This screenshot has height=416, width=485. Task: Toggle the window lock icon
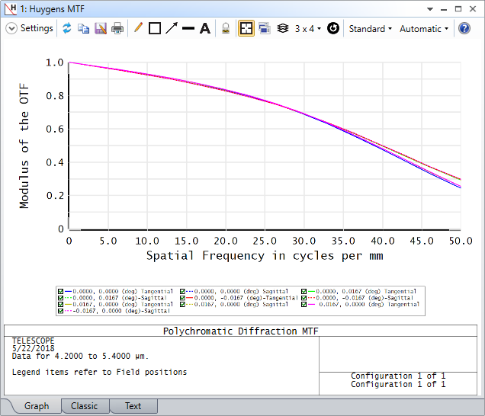point(226,28)
